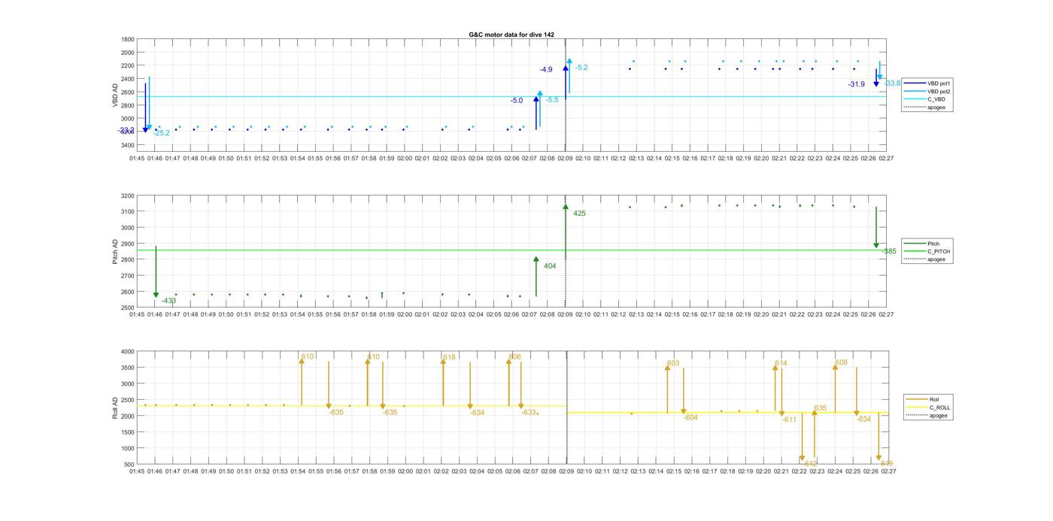The image size is (1053, 521).
Task: Click the '-633' roll data label
Action: [529, 412]
